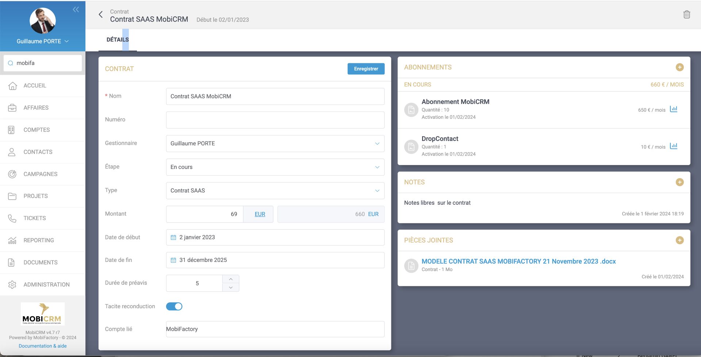Viewport: 701px width, 357px height.
Task: Click the back arrow next to Contrat
Action: (x=101, y=15)
